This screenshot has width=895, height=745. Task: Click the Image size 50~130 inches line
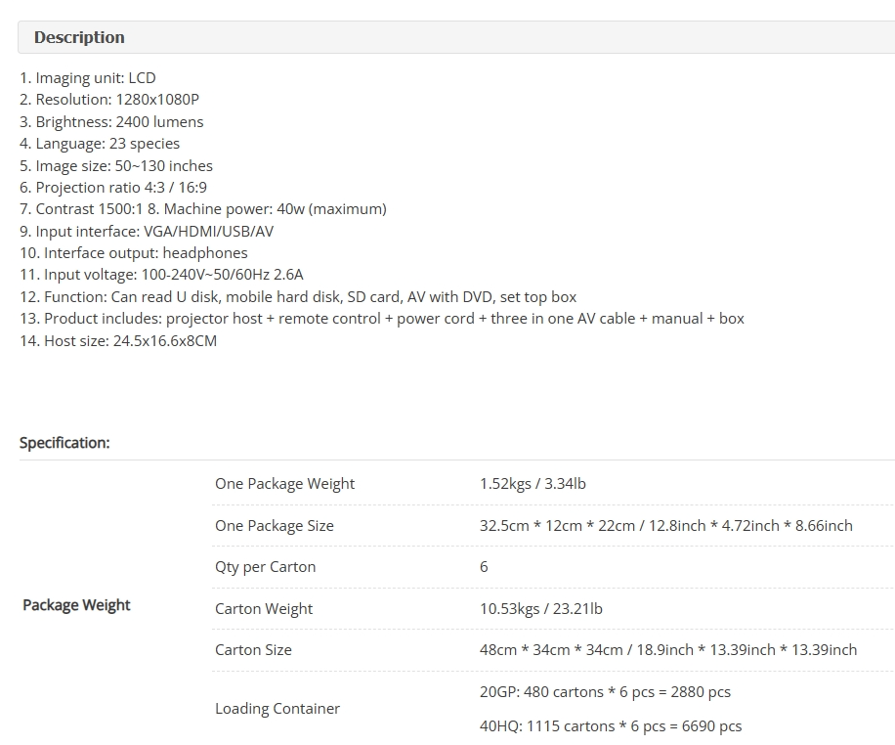[116, 165]
